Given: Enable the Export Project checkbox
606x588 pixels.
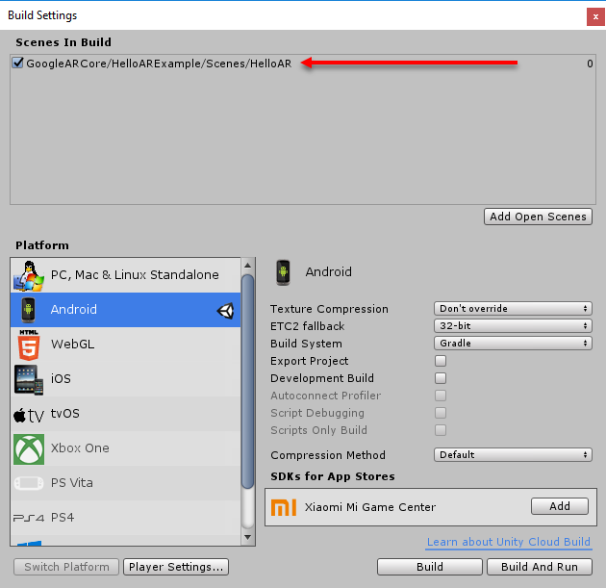Looking at the screenshot, I should coord(441,361).
